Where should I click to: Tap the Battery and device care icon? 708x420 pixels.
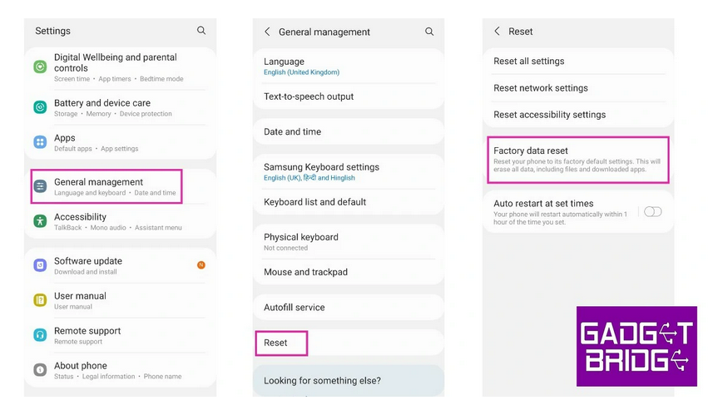pos(40,107)
